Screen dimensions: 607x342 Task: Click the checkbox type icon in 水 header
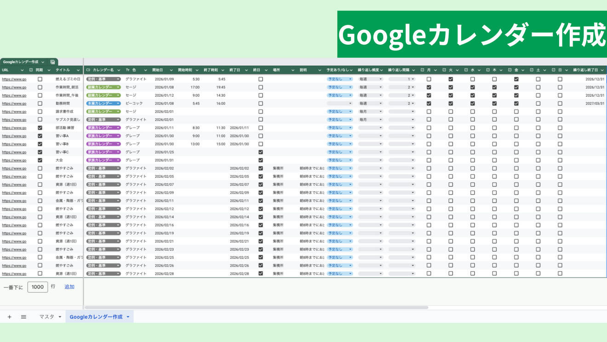(466, 70)
